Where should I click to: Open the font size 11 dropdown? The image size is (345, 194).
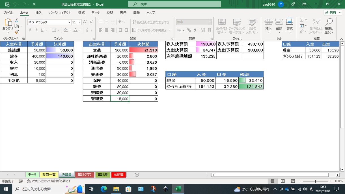[x=80, y=22]
